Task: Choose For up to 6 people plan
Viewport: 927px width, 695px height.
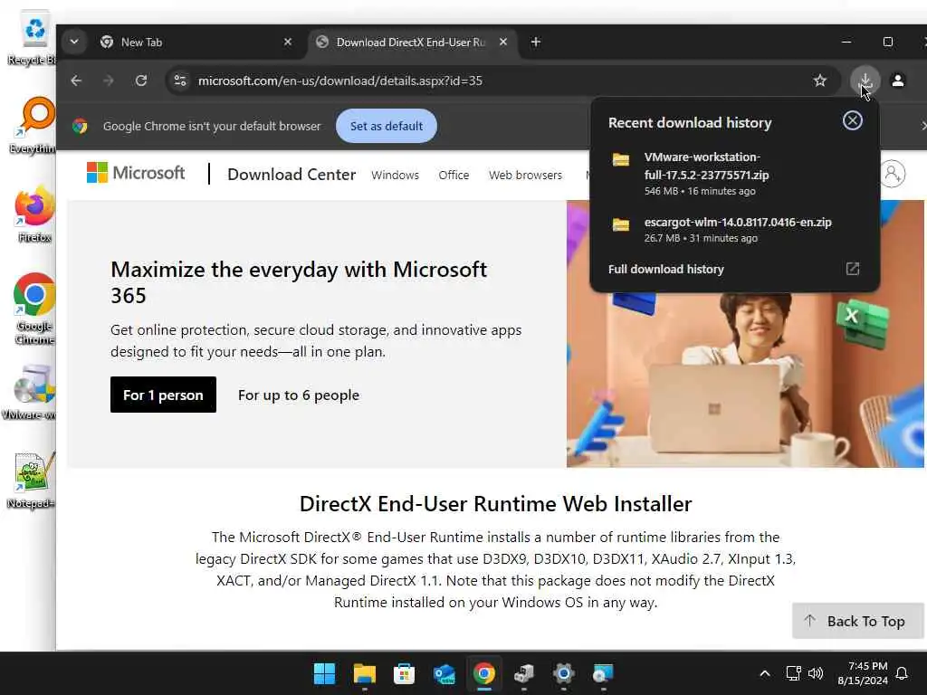Action: [299, 395]
